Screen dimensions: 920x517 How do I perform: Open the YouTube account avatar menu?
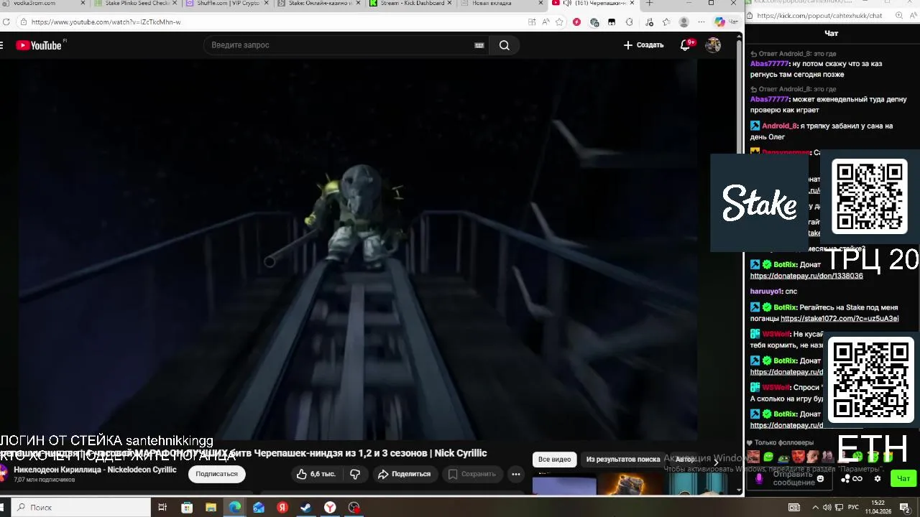[713, 45]
